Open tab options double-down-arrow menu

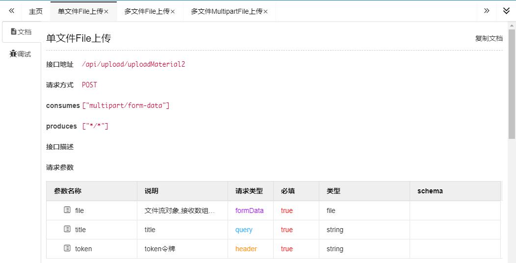tap(506, 11)
